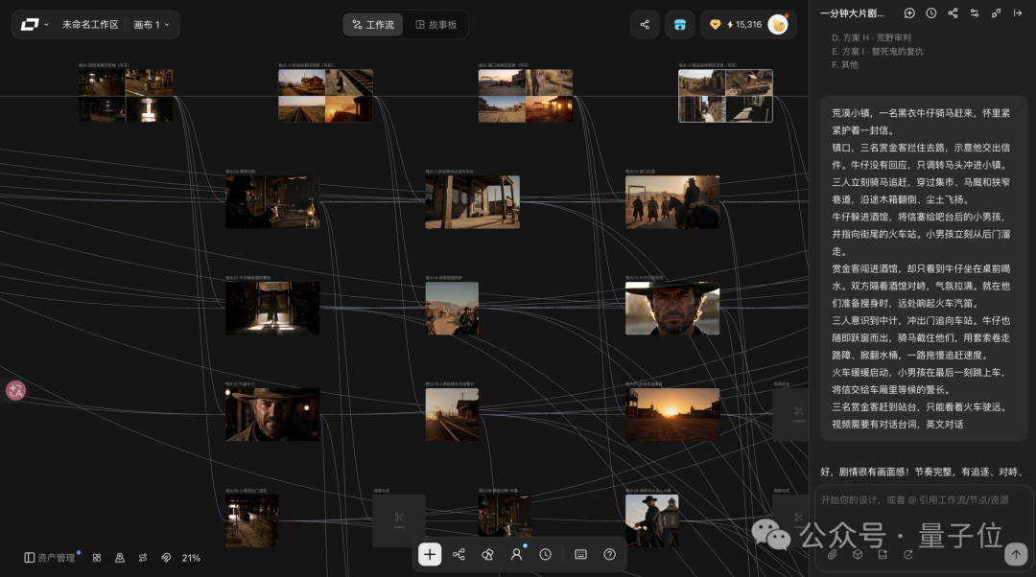
Task: Show keyboard shortcuts from the bottom toolbar
Action: coord(580,555)
